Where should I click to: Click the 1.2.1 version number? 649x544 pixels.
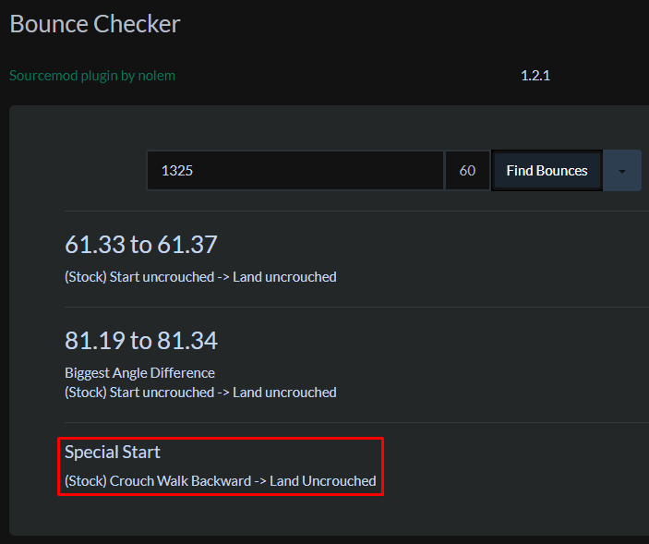pyautogui.click(x=535, y=76)
